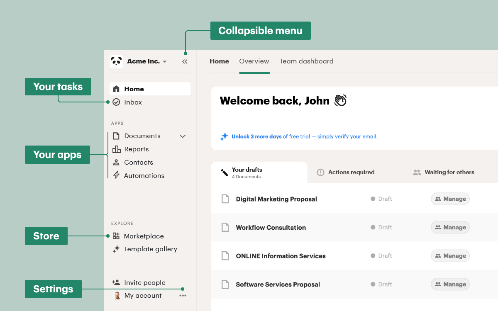Click document icon for Software Services Proposal
Viewport: 498px width, 311px height.
coord(225,284)
